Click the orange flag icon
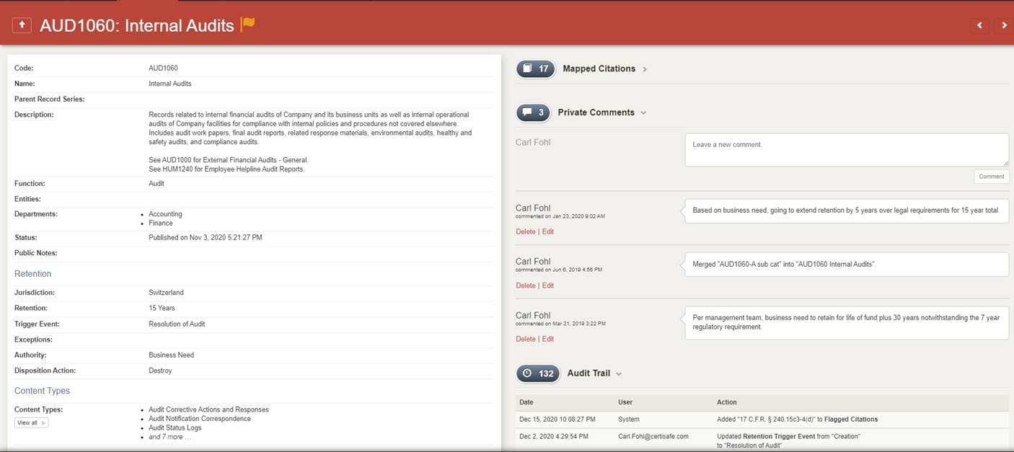 (x=247, y=24)
